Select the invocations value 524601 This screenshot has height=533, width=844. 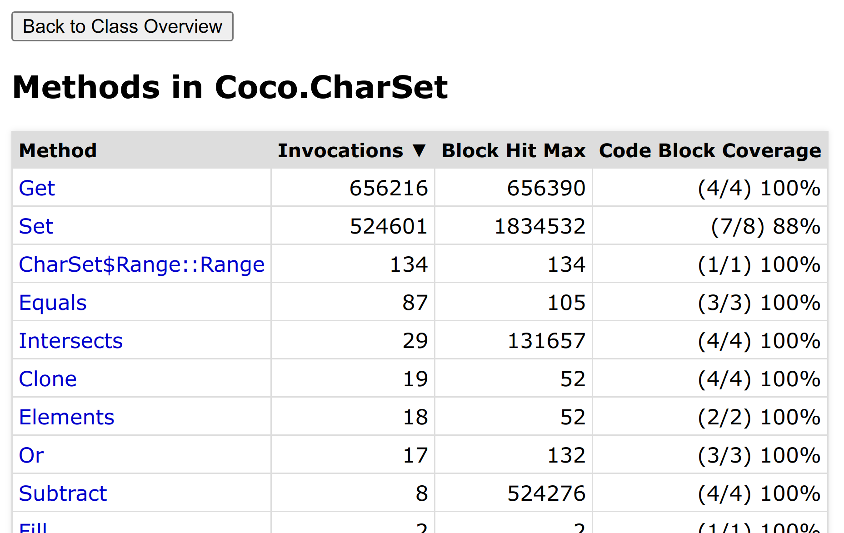[389, 226]
